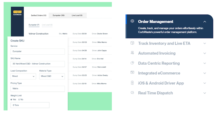Image resolution: width=222 pixels, height=123 pixels.
Task: Click the dump date 05/24
Action: pyautogui.click(x=84, y=34)
